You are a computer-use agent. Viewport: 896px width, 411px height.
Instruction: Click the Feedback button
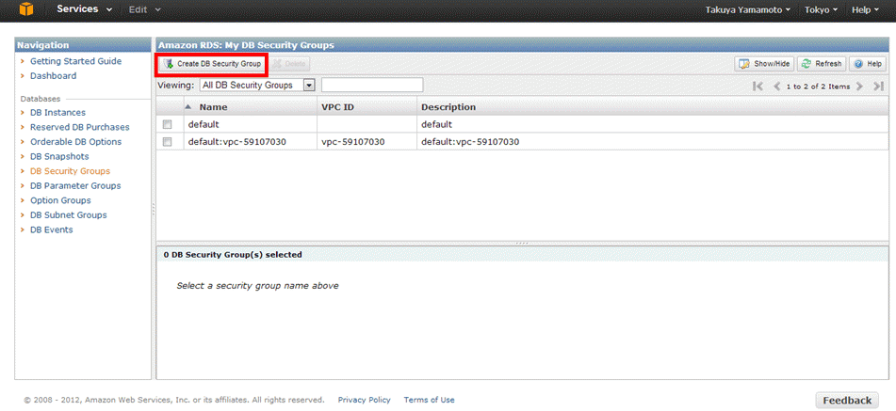(x=847, y=400)
